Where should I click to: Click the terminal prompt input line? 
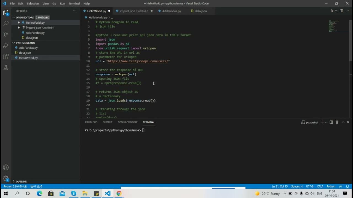tap(114, 130)
